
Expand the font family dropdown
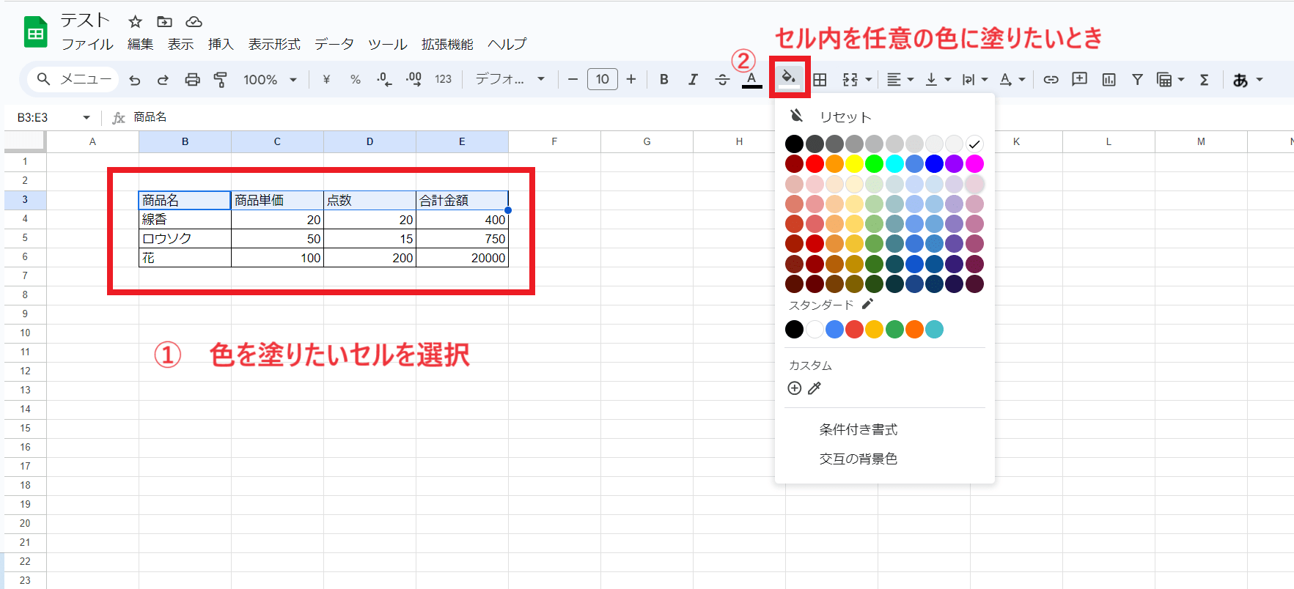pos(510,80)
